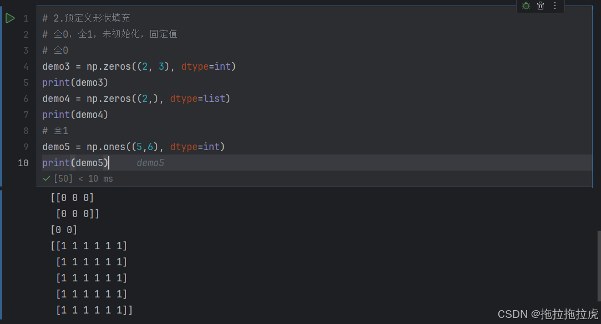Image resolution: width=601 pixels, height=324 pixels.
Task: Click the grey 'demo5' inline hint
Action: tap(150, 163)
